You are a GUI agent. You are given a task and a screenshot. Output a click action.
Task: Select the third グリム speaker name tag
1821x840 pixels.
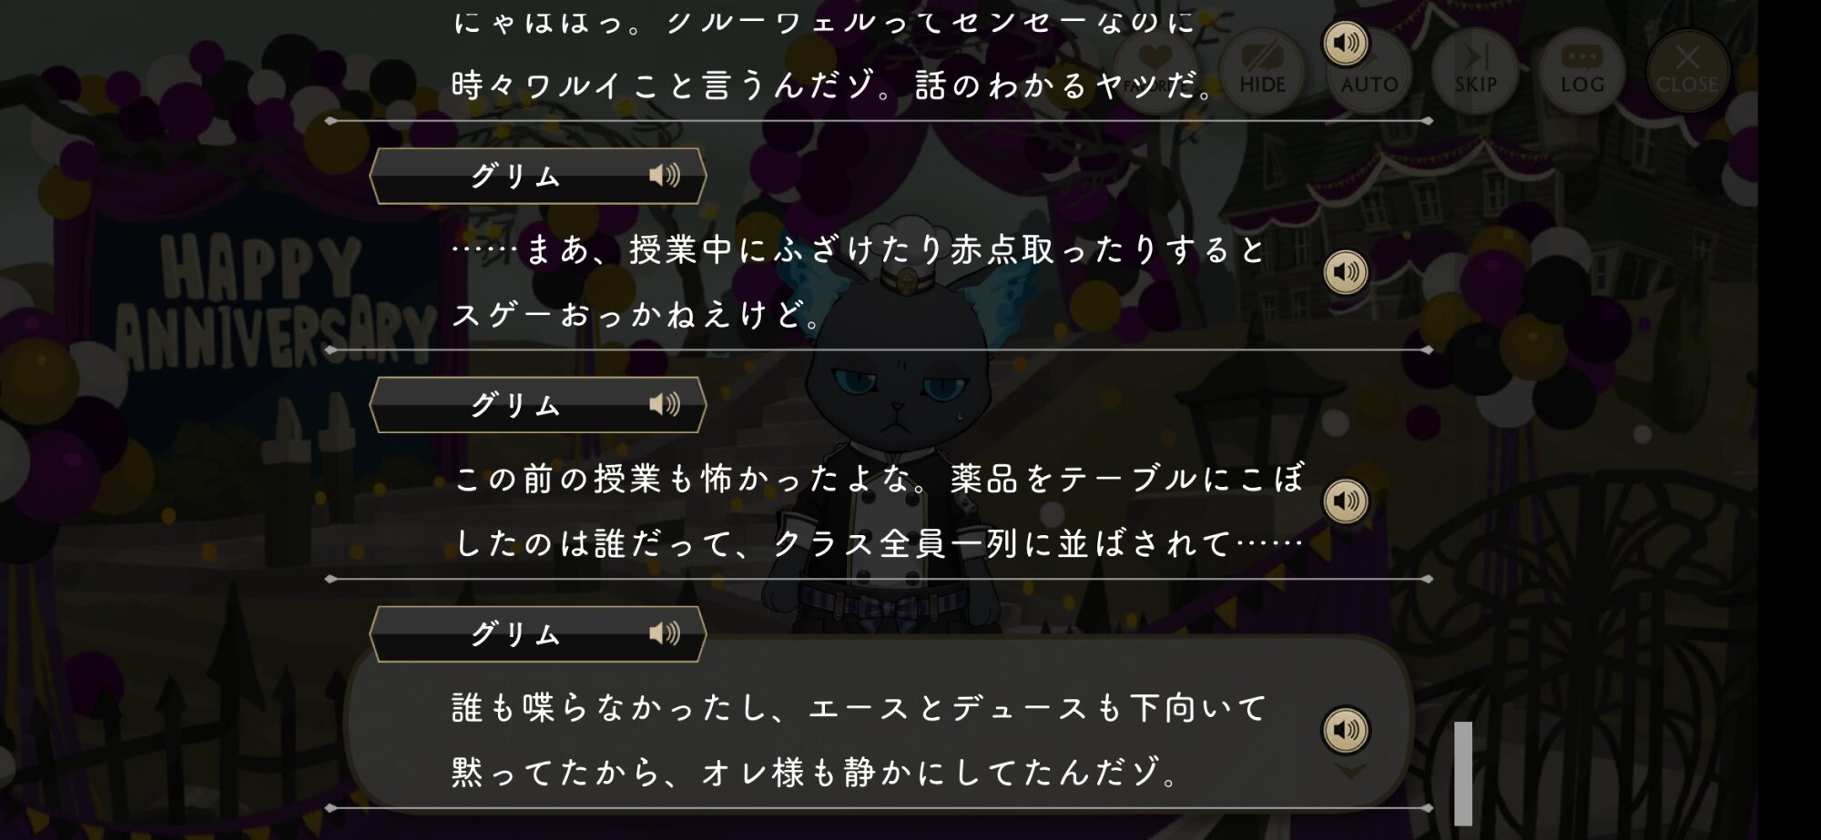coord(537,633)
